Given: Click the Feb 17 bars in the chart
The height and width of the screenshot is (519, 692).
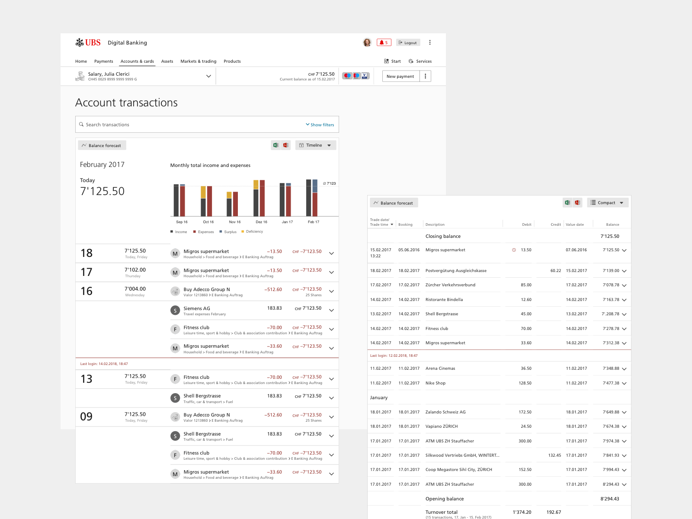Looking at the screenshot, I should click(312, 198).
